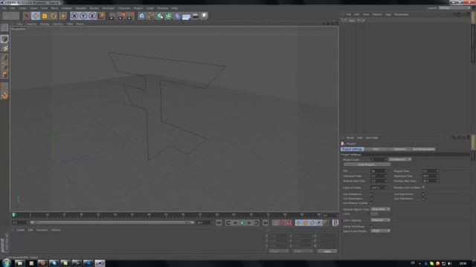This screenshot has width=476, height=267.
Task: Toggle the Use Motion System checkbox
Action: coord(372,202)
